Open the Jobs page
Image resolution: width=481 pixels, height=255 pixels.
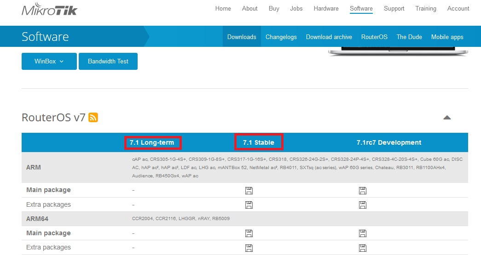(296, 9)
